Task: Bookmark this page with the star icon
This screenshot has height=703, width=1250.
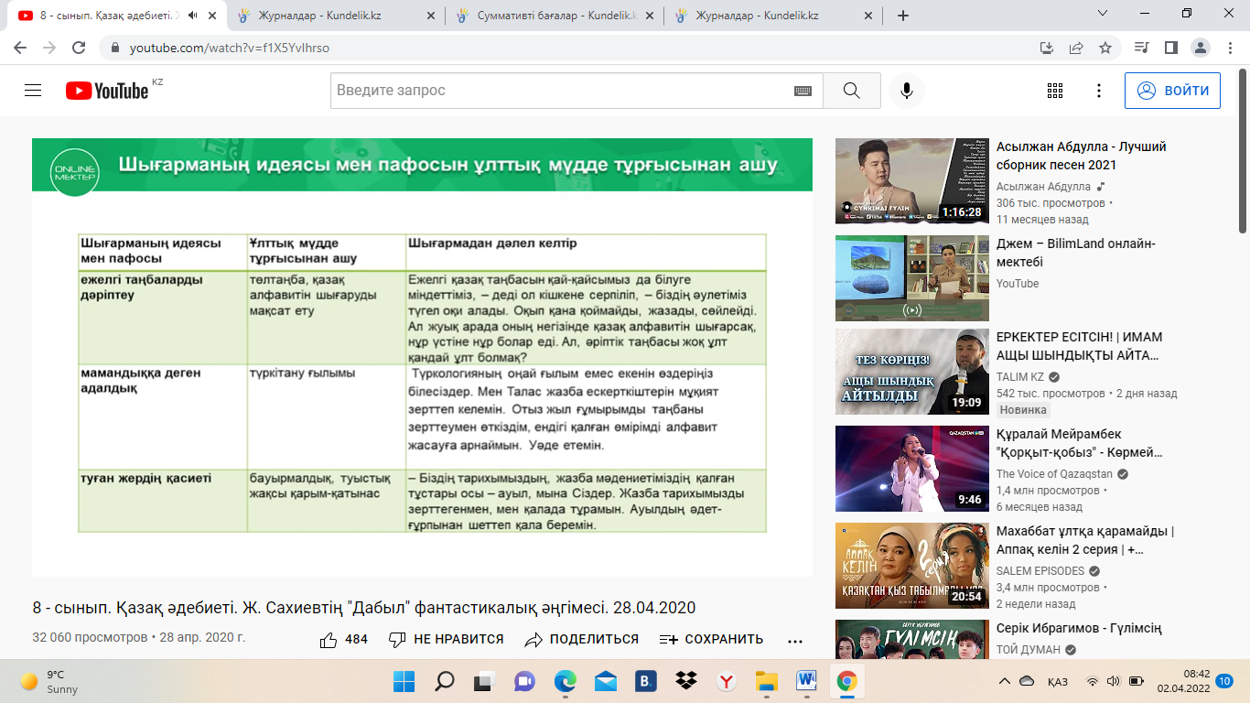Action: [1105, 48]
